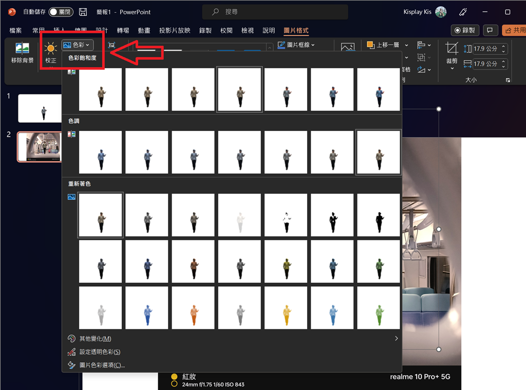Image resolution: width=526 pixels, height=390 pixels.
Task: Select slide 2 thumbnail in slide panel
Action: click(40, 146)
